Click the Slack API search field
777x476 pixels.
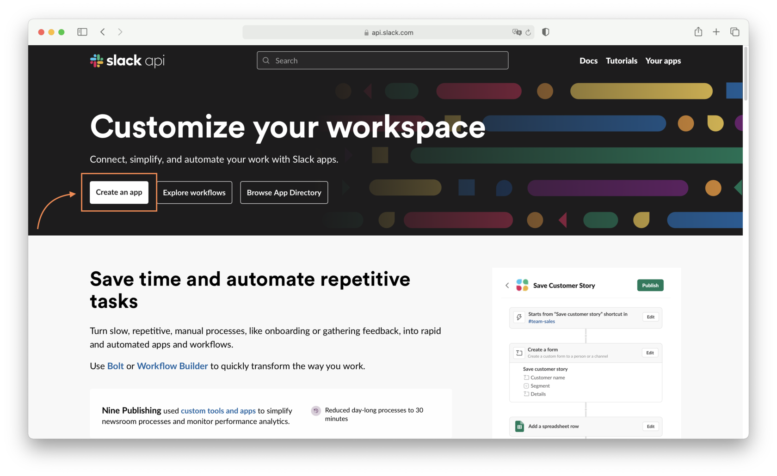[382, 61]
